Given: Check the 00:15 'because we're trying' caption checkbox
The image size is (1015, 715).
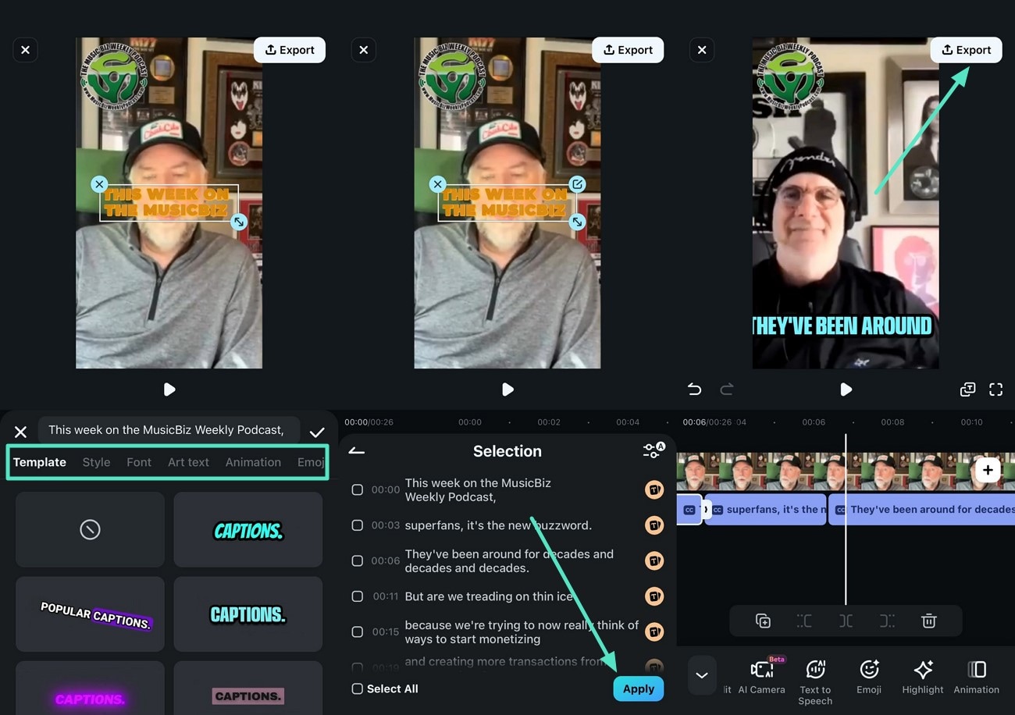Looking at the screenshot, I should click(x=357, y=631).
